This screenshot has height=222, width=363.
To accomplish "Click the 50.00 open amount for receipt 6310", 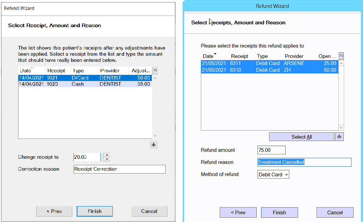I will click(330, 70).
